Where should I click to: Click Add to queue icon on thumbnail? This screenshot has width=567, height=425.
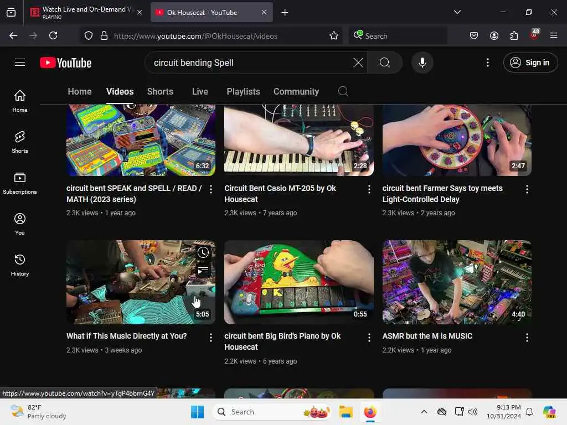click(x=203, y=270)
